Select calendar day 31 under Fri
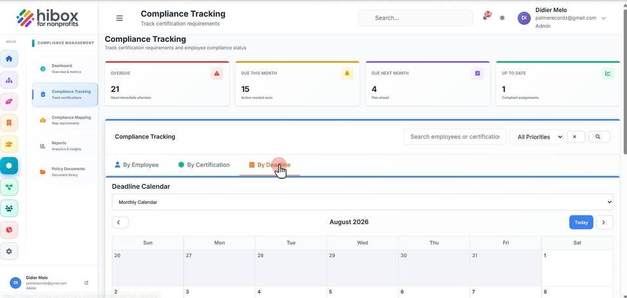This screenshot has height=298, width=627. point(506,268)
